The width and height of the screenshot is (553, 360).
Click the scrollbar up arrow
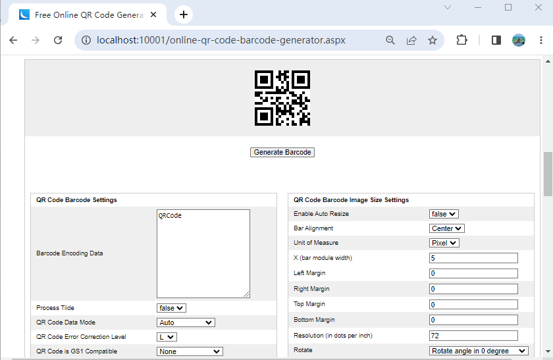(548, 61)
